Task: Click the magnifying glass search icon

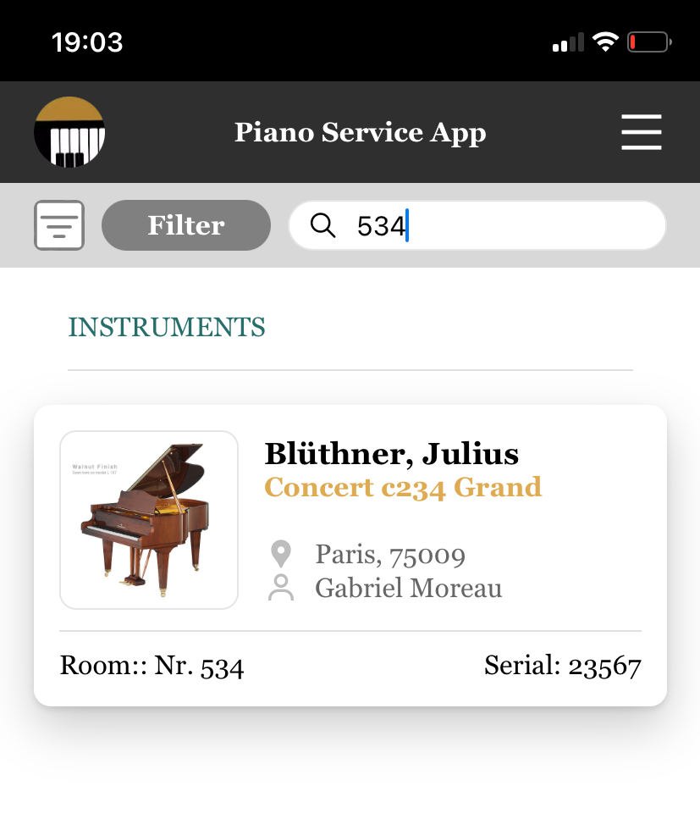Action: (322, 225)
